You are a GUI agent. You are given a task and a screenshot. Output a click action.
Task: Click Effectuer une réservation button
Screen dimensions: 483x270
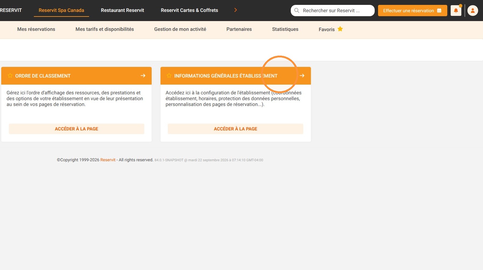click(413, 10)
